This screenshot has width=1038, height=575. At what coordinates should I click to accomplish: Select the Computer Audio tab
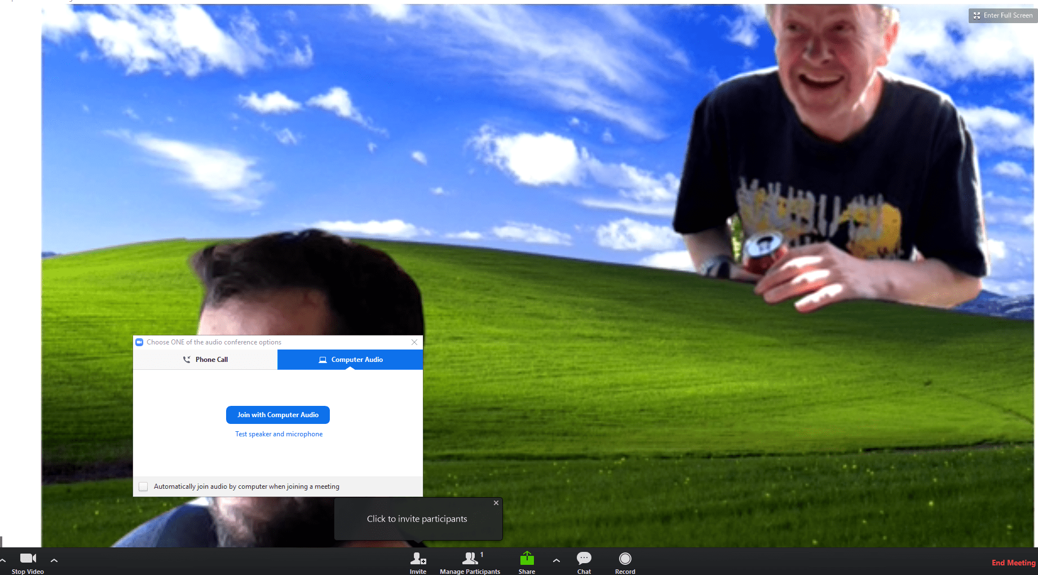click(x=350, y=360)
